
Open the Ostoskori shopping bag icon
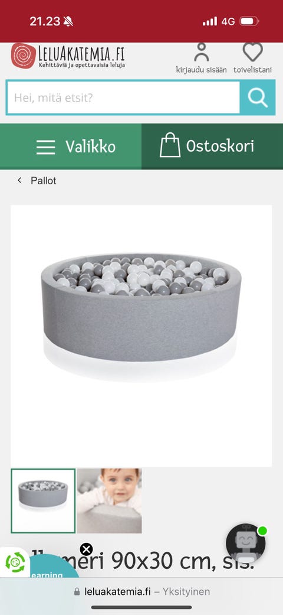point(170,145)
